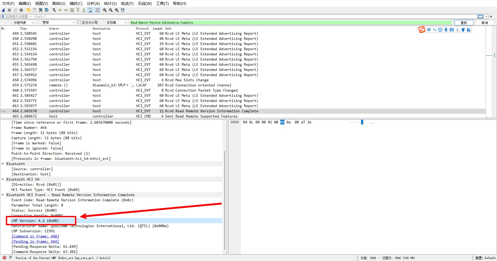Screen dimensions: 497x261
Task: Collapse the Bluetooth HCI Event node
Action: (3, 195)
